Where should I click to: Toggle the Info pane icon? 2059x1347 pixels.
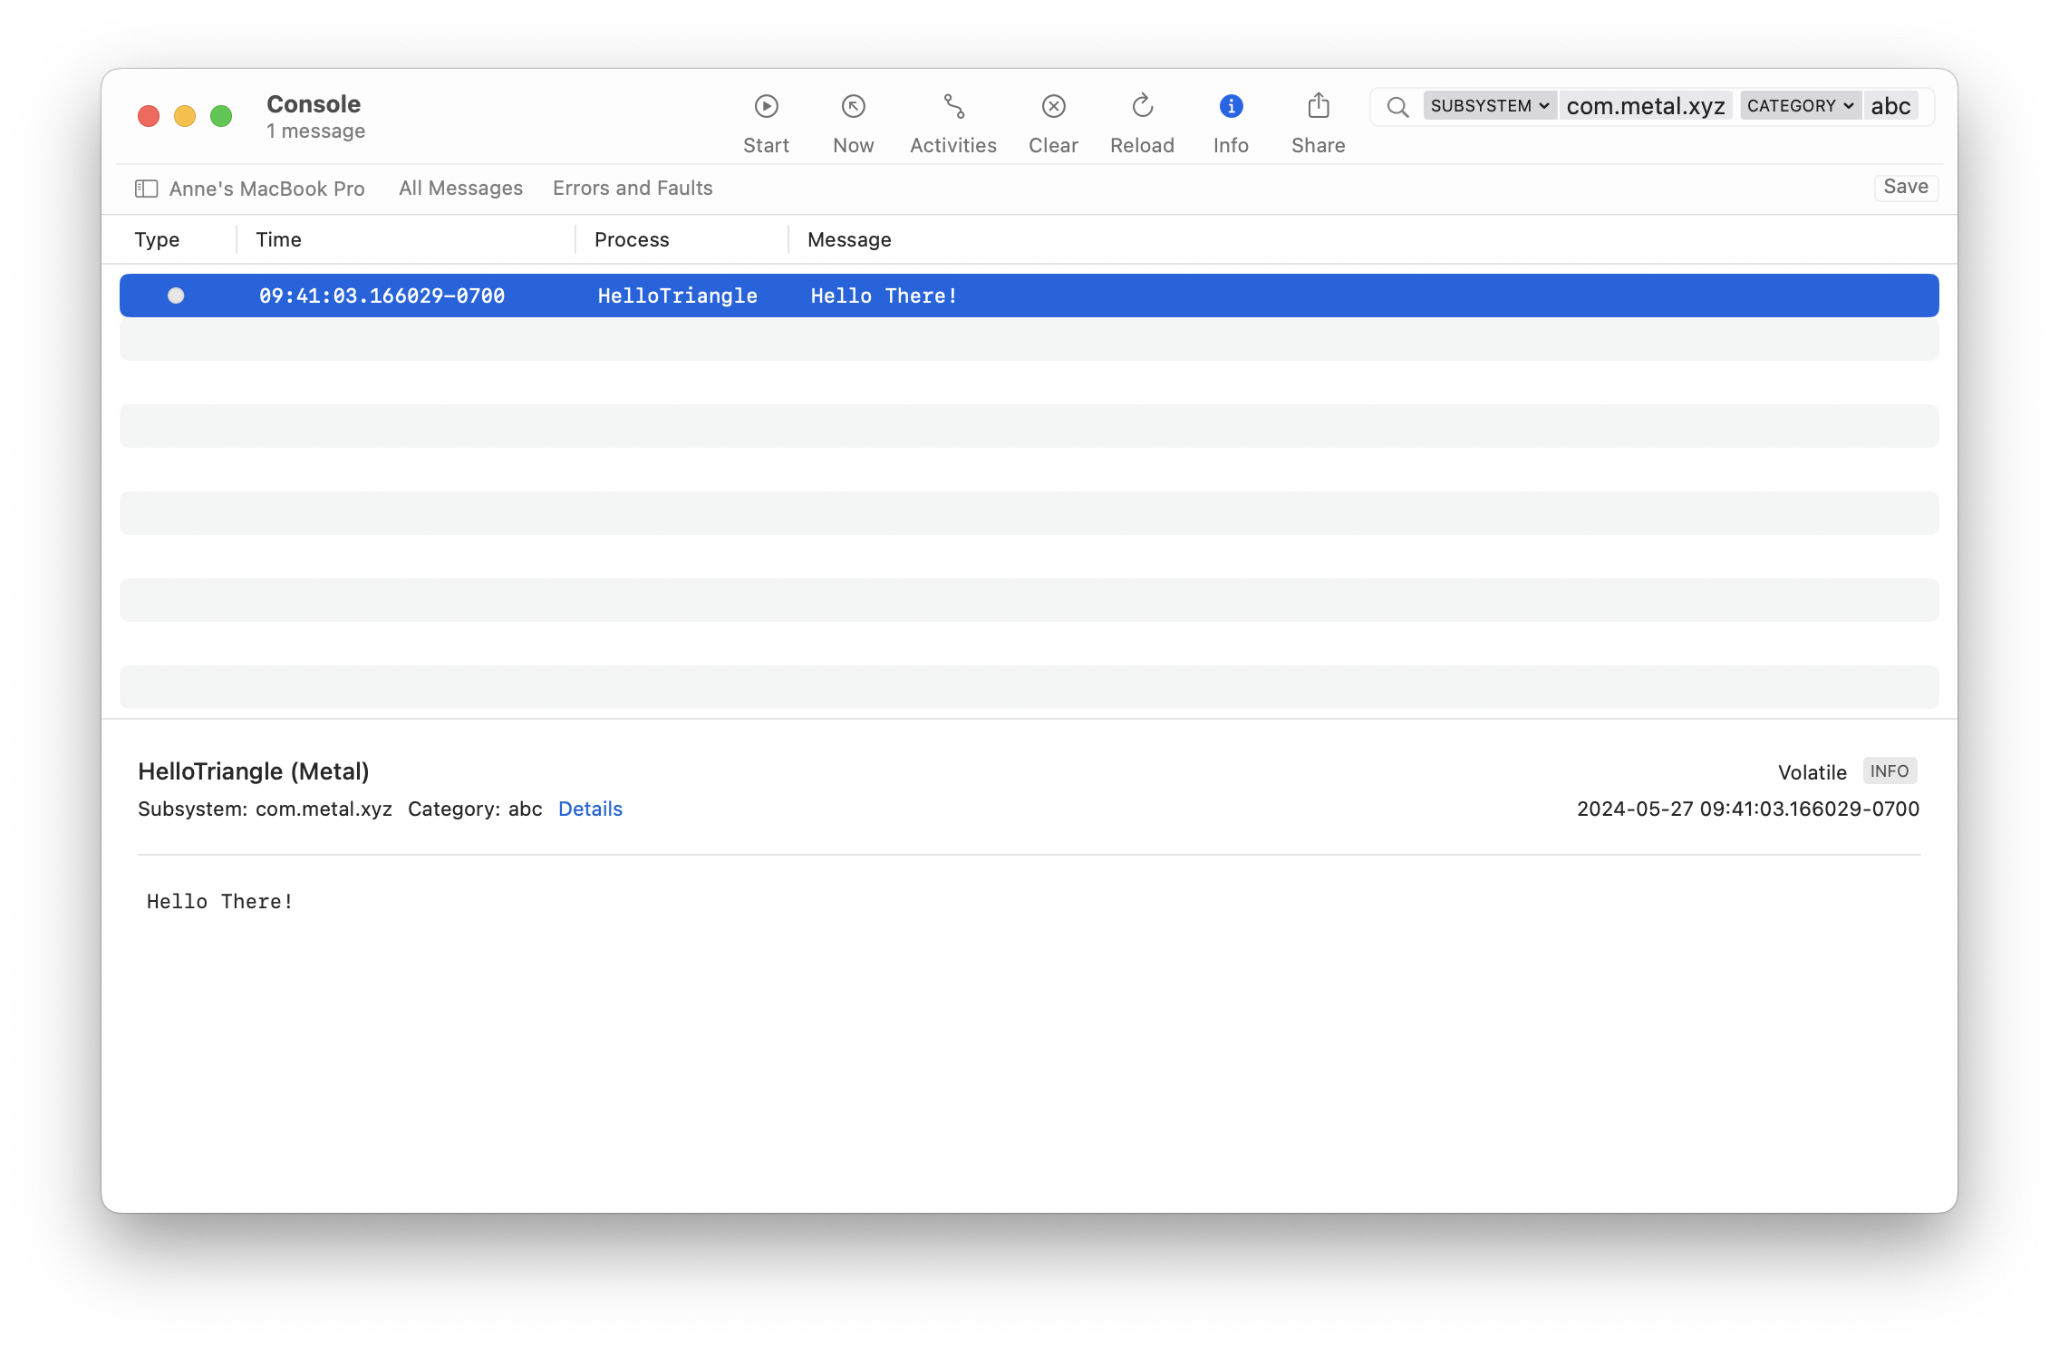click(1230, 106)
